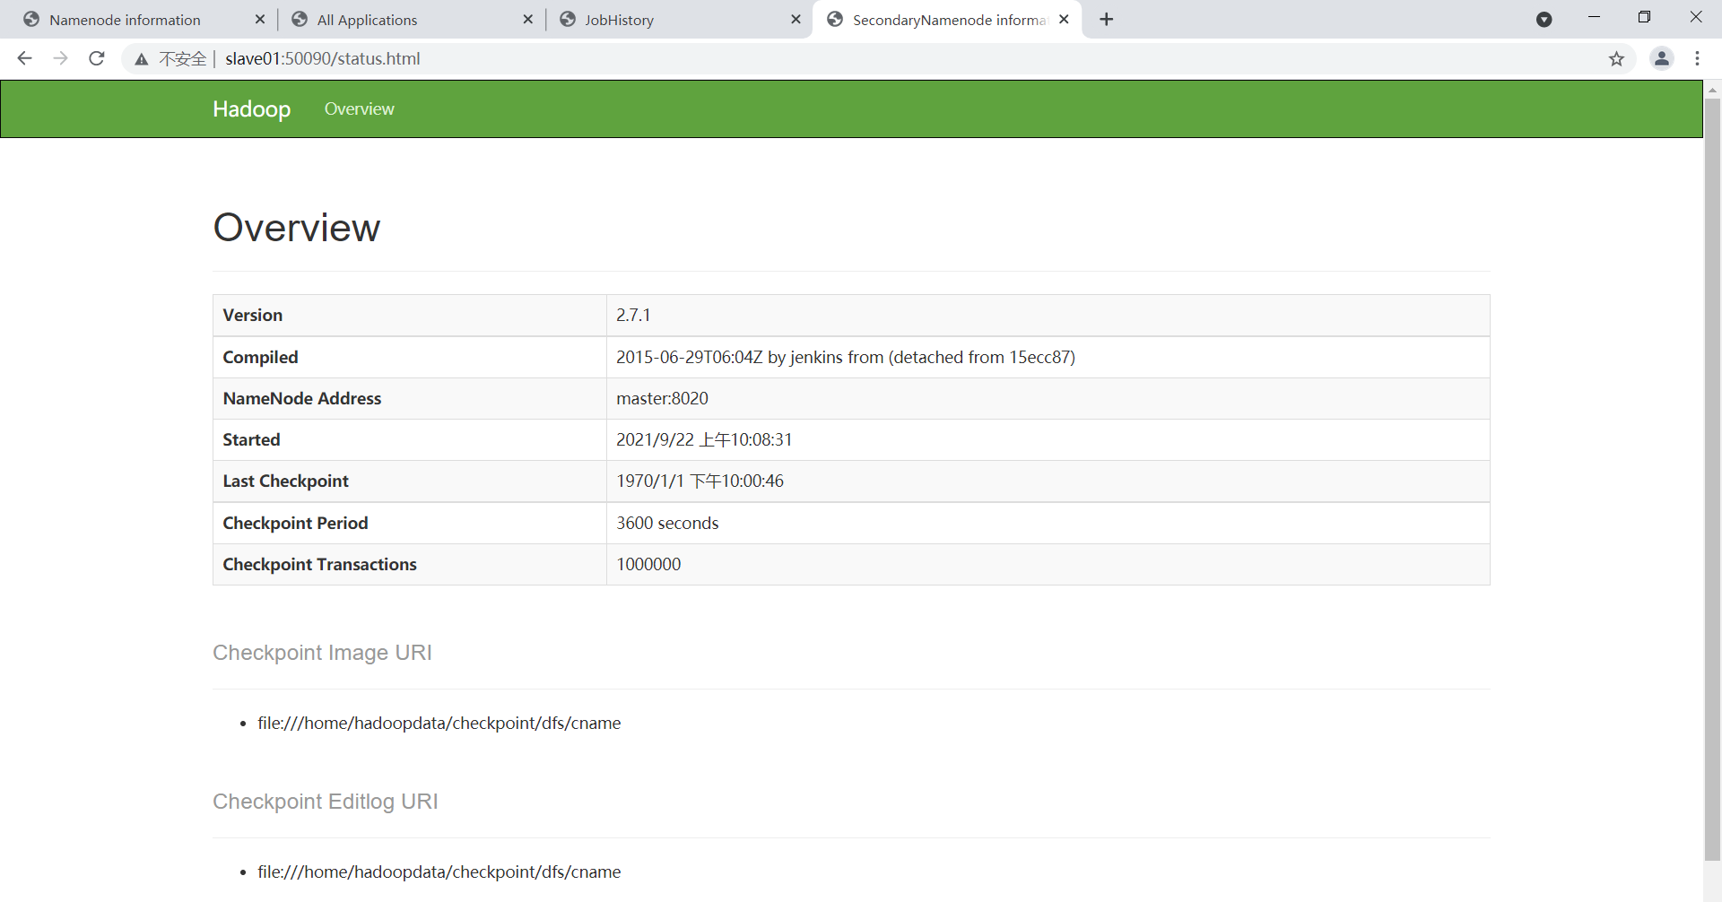Viewport: 1722px width, 902px height.
Task: Click the extension icon in the toolbar
Action: click(x=1544, y=19)
